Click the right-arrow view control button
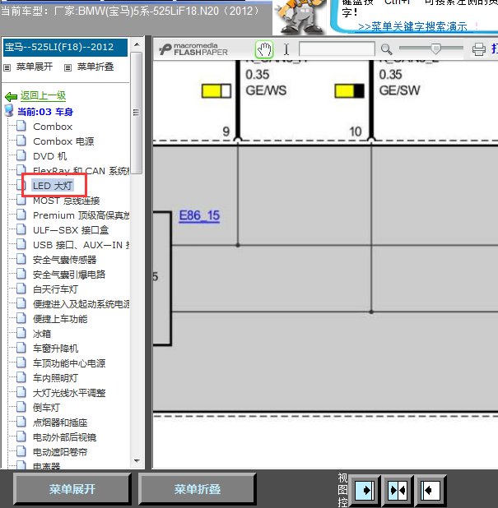The width and height of the screenshot is (498, 508). (x=365, y=491)
